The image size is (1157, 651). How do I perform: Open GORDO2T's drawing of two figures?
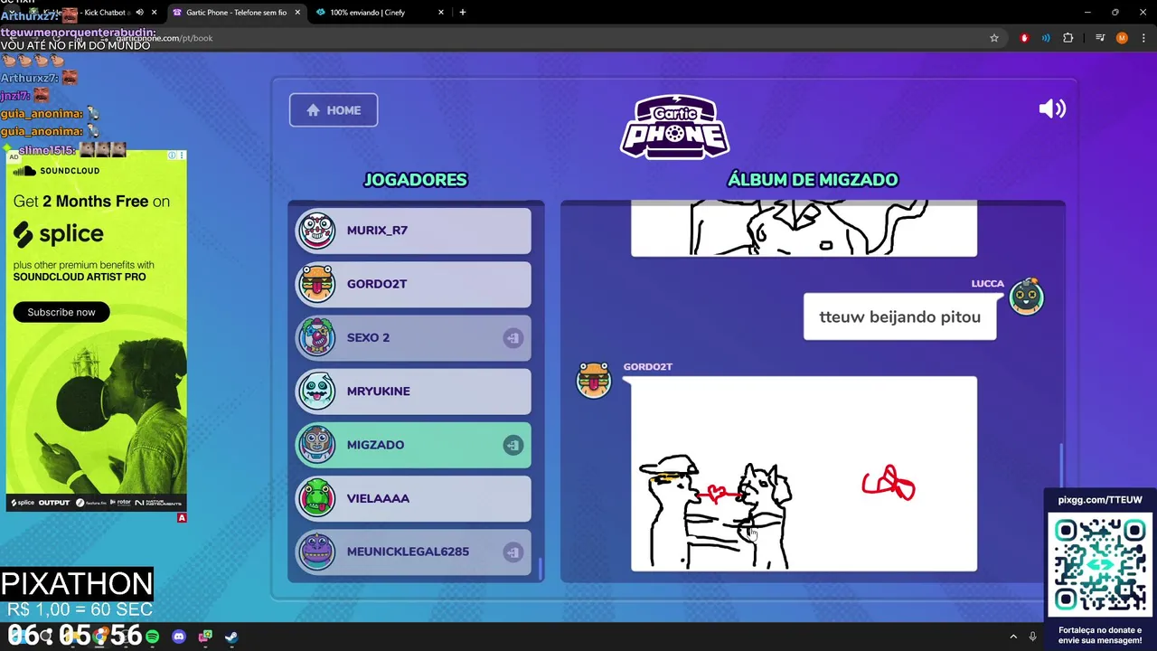click(804, 474)
